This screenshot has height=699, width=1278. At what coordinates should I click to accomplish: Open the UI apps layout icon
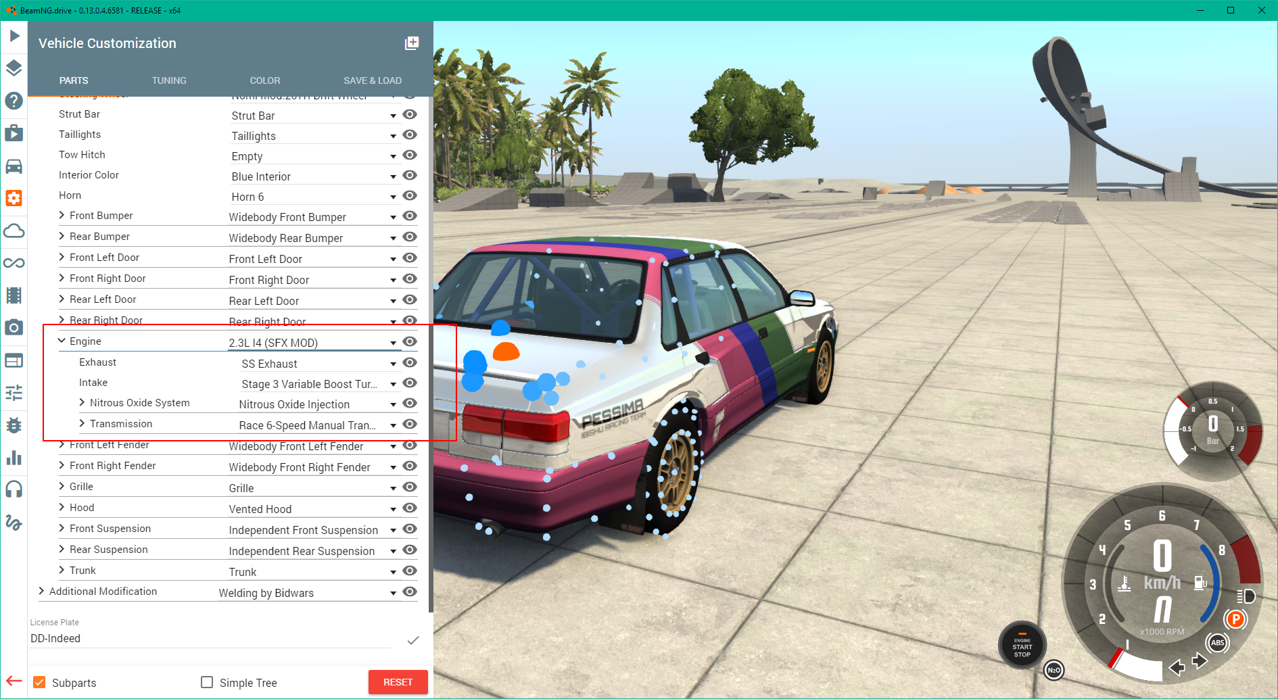(14, 360)
